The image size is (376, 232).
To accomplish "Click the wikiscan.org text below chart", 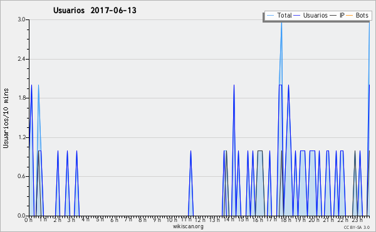I will point(188,226).
